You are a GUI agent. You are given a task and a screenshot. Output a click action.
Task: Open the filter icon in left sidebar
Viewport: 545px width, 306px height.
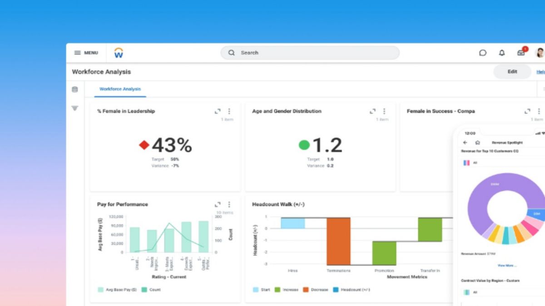click(x=75, y=108)
